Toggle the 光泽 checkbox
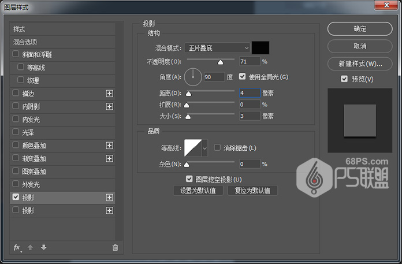 tap(16, 132)
